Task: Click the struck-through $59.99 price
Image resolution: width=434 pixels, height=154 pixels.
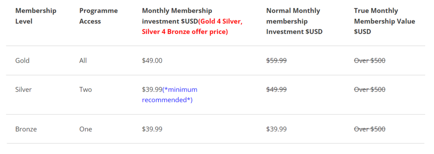Action: click(x=276, y=61)
